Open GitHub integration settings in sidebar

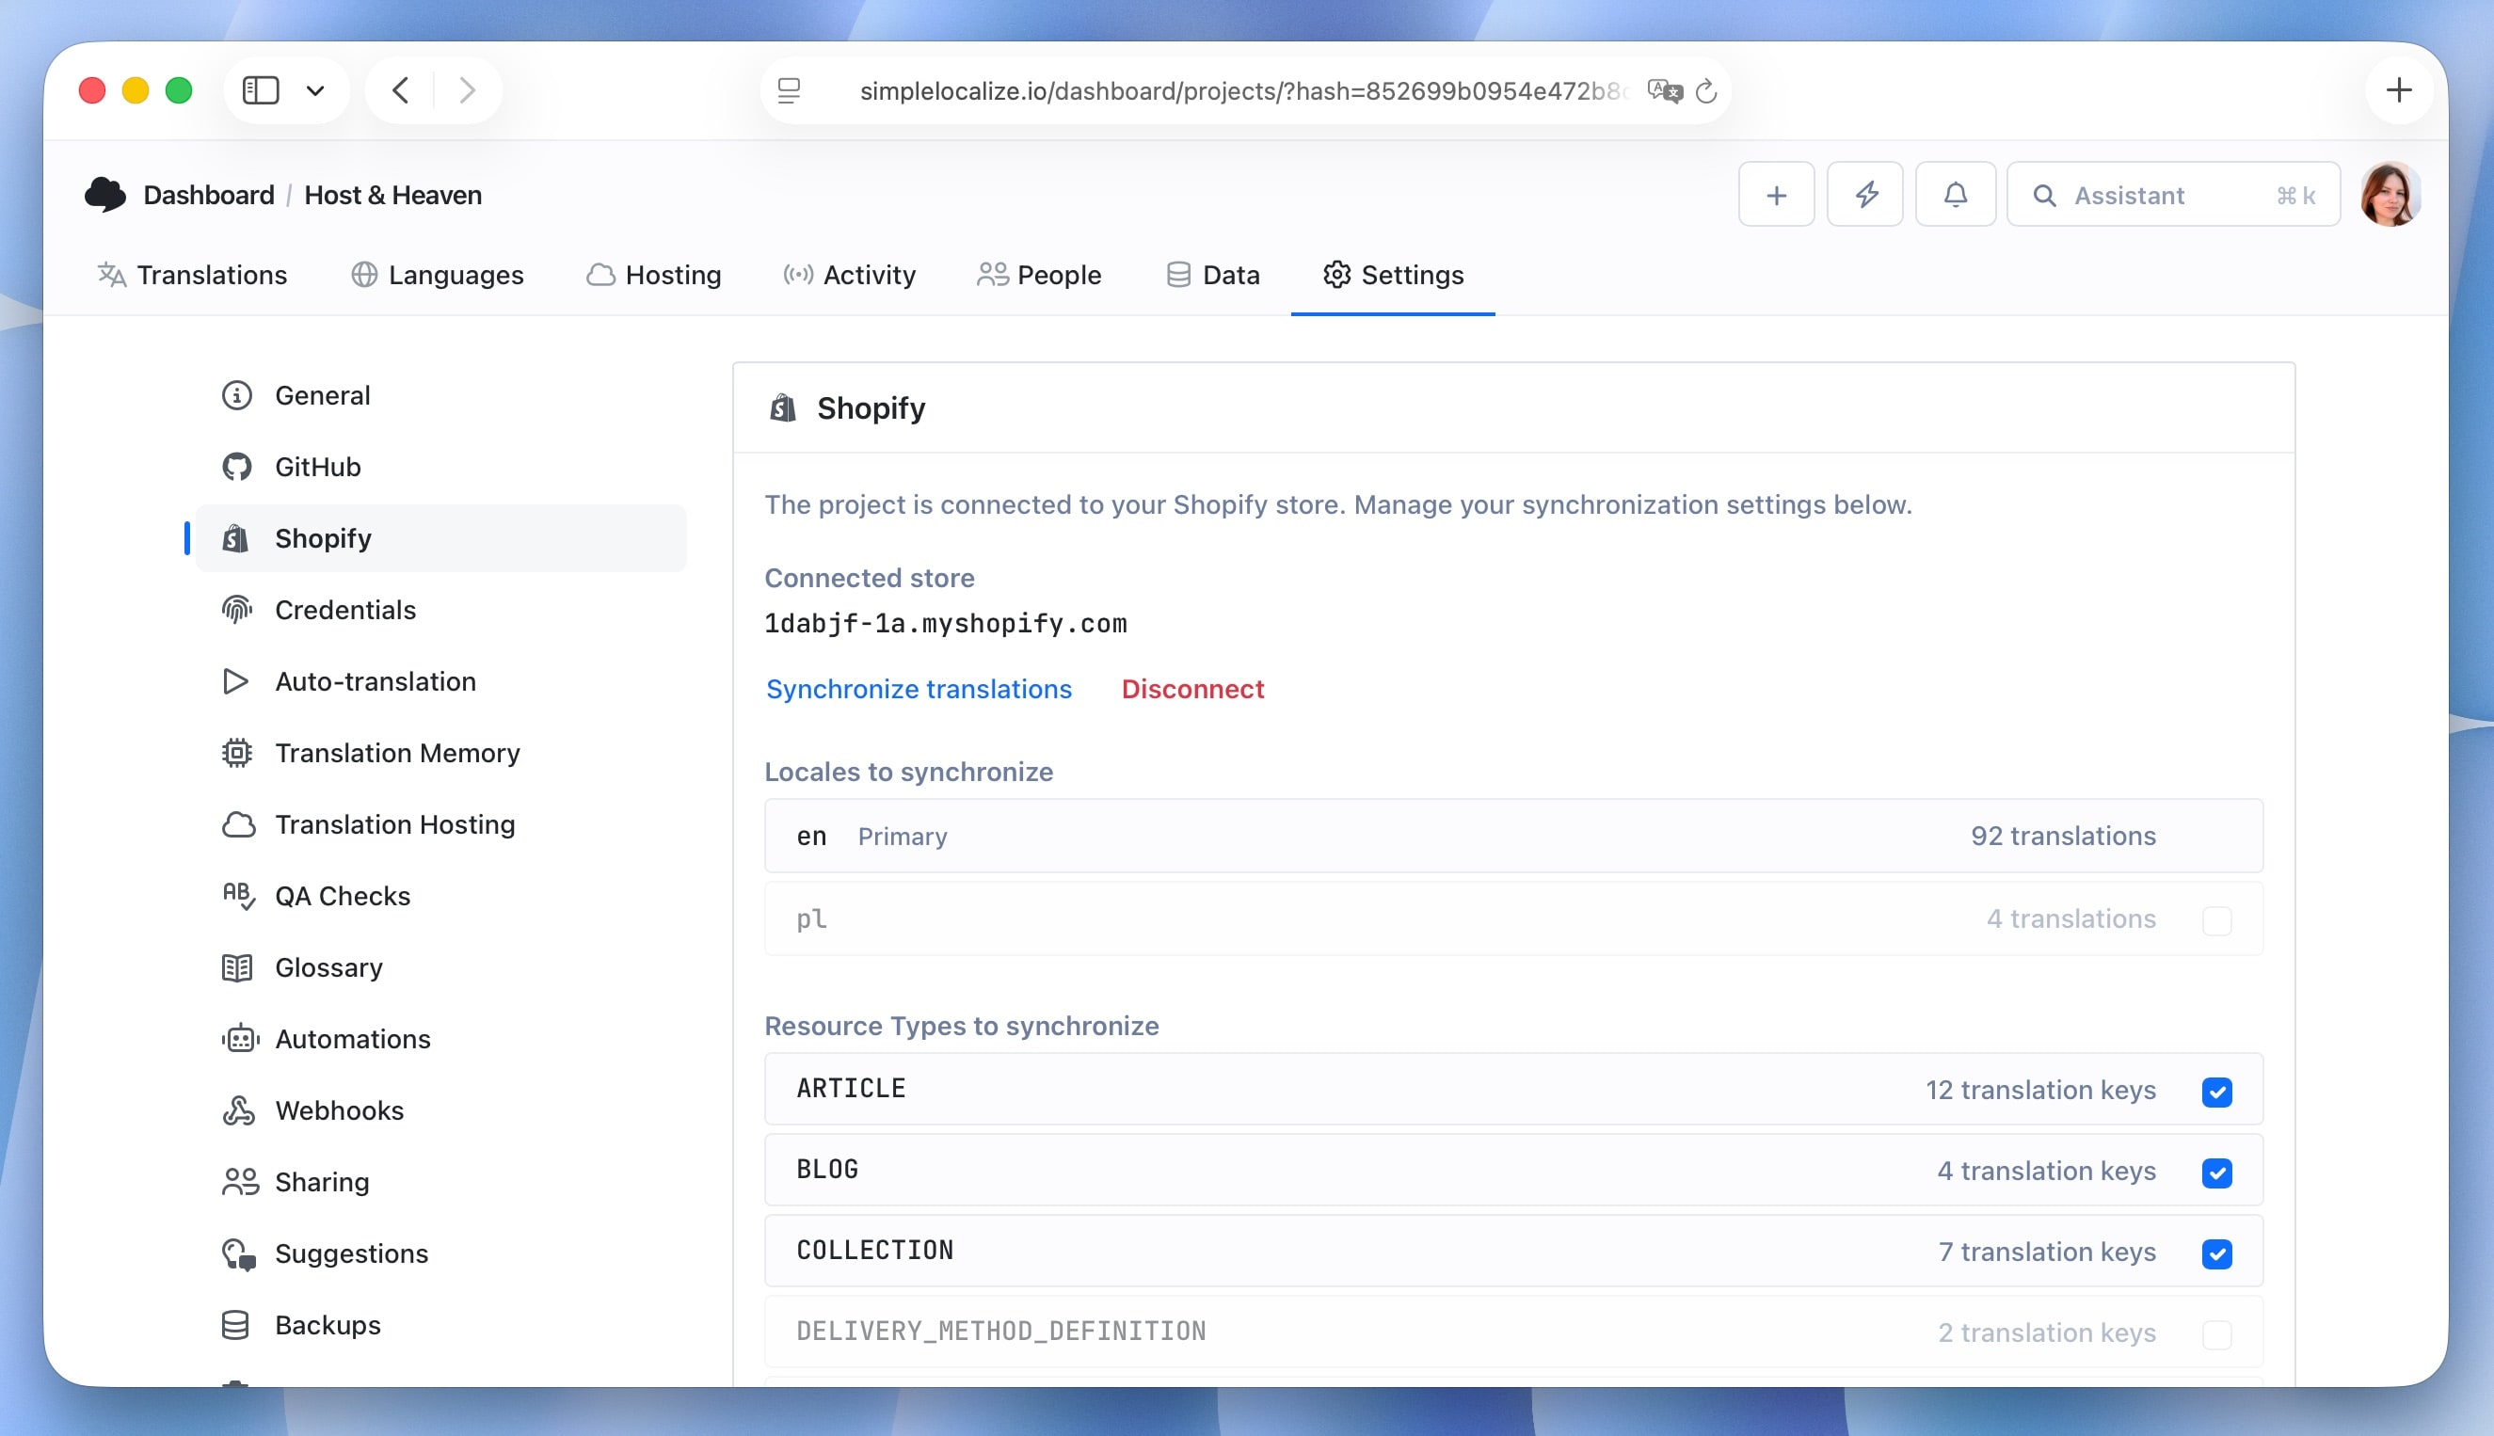[316, 467]
